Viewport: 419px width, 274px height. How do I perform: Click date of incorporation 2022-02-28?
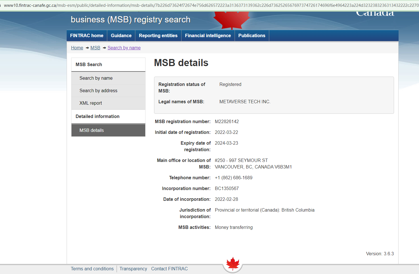coord(226,199)
